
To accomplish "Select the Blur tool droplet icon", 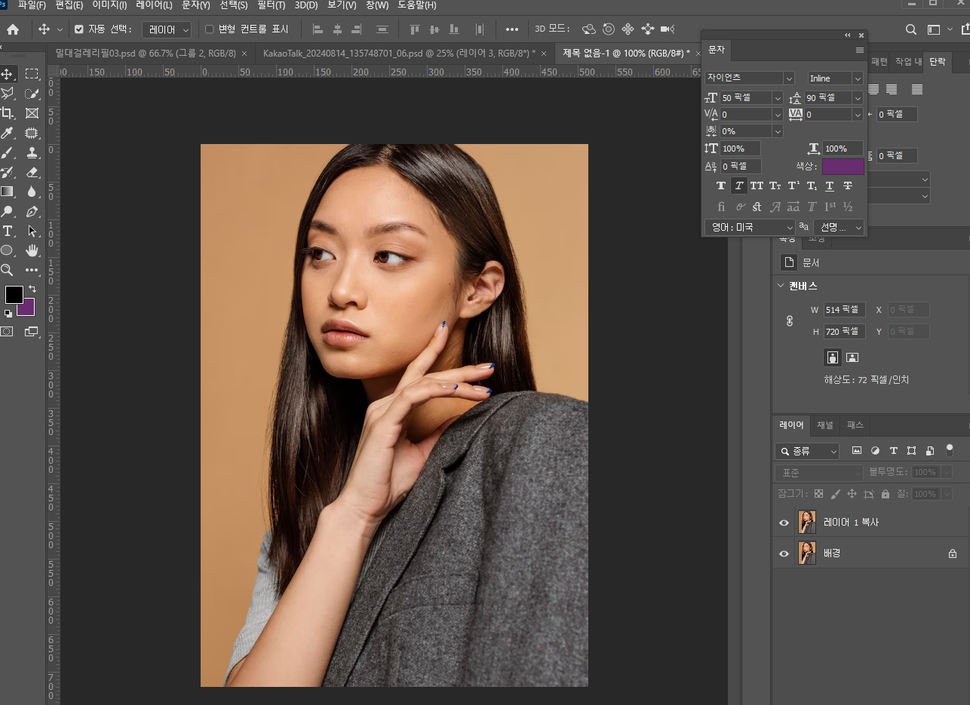I will [32, 192].
